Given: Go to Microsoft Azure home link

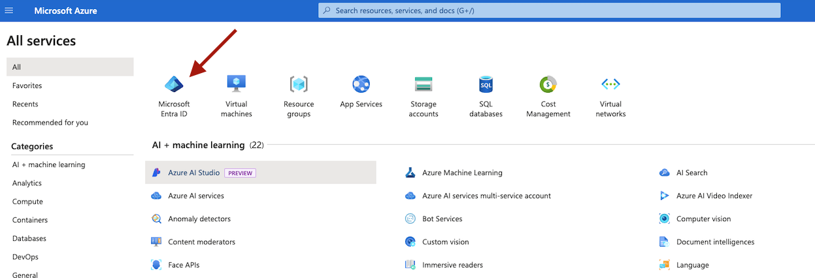Looking at the screenshot, I should click(65, 10).
